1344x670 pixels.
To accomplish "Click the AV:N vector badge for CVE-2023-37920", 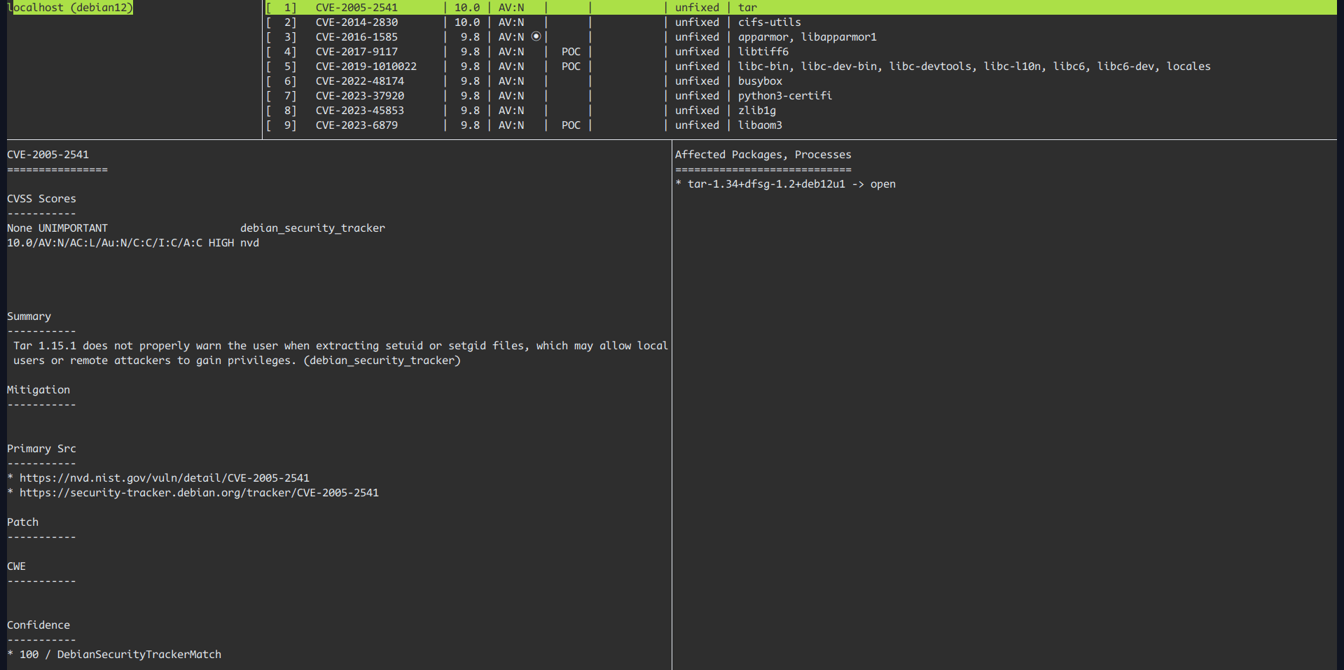I will (511, 95).
